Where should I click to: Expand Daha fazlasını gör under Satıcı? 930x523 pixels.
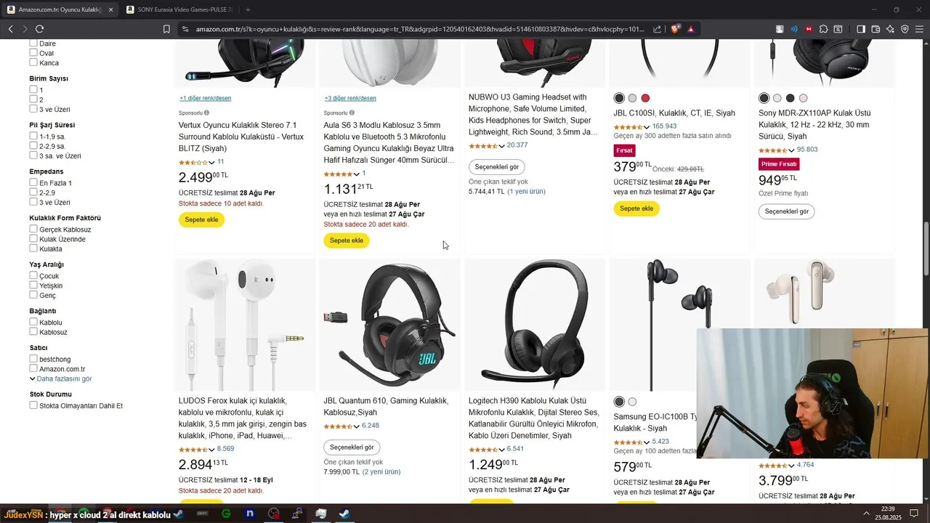pos(61,379)
